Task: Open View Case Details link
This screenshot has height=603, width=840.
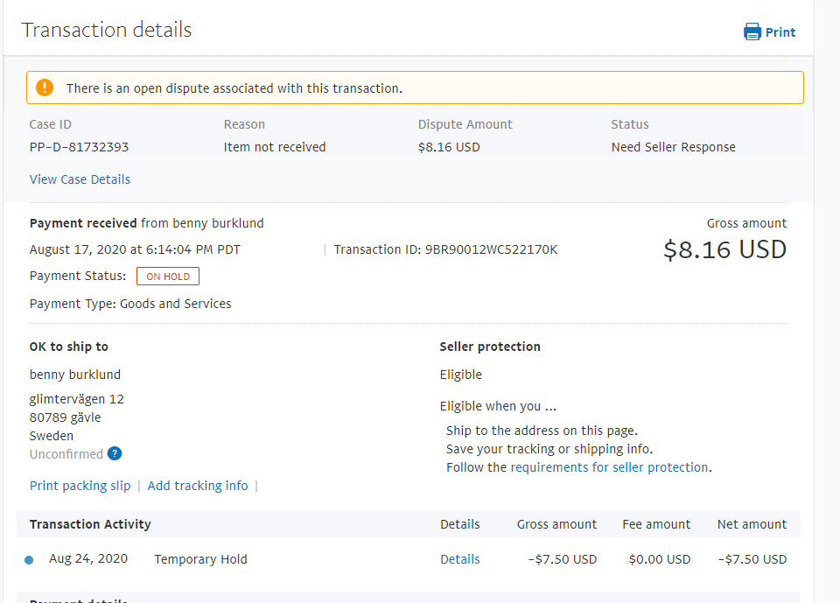Action: (80, 179)
